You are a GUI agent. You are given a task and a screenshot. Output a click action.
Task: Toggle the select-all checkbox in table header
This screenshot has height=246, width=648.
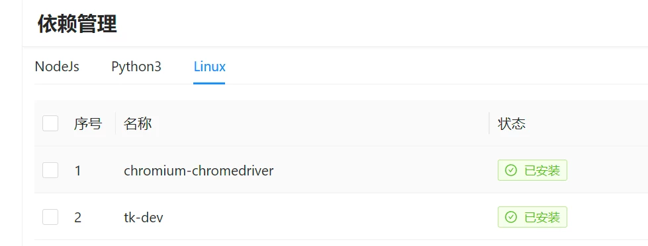click(50, 123)
